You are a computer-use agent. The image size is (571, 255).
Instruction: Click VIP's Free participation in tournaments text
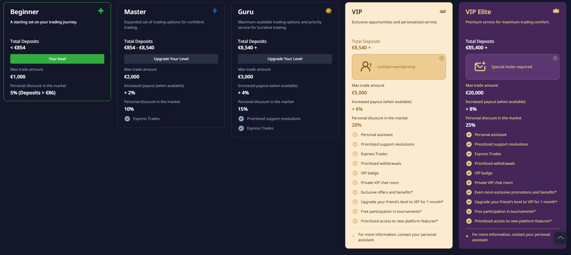391,211
